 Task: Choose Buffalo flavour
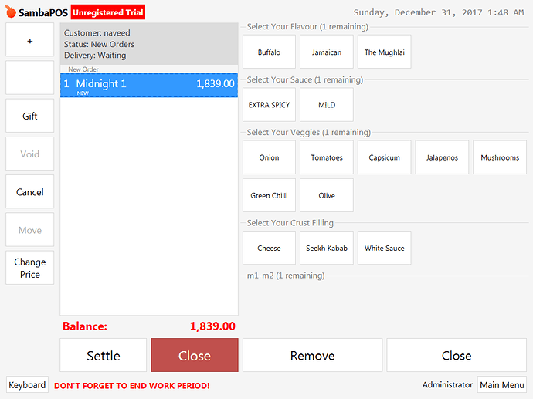(270, 52)
